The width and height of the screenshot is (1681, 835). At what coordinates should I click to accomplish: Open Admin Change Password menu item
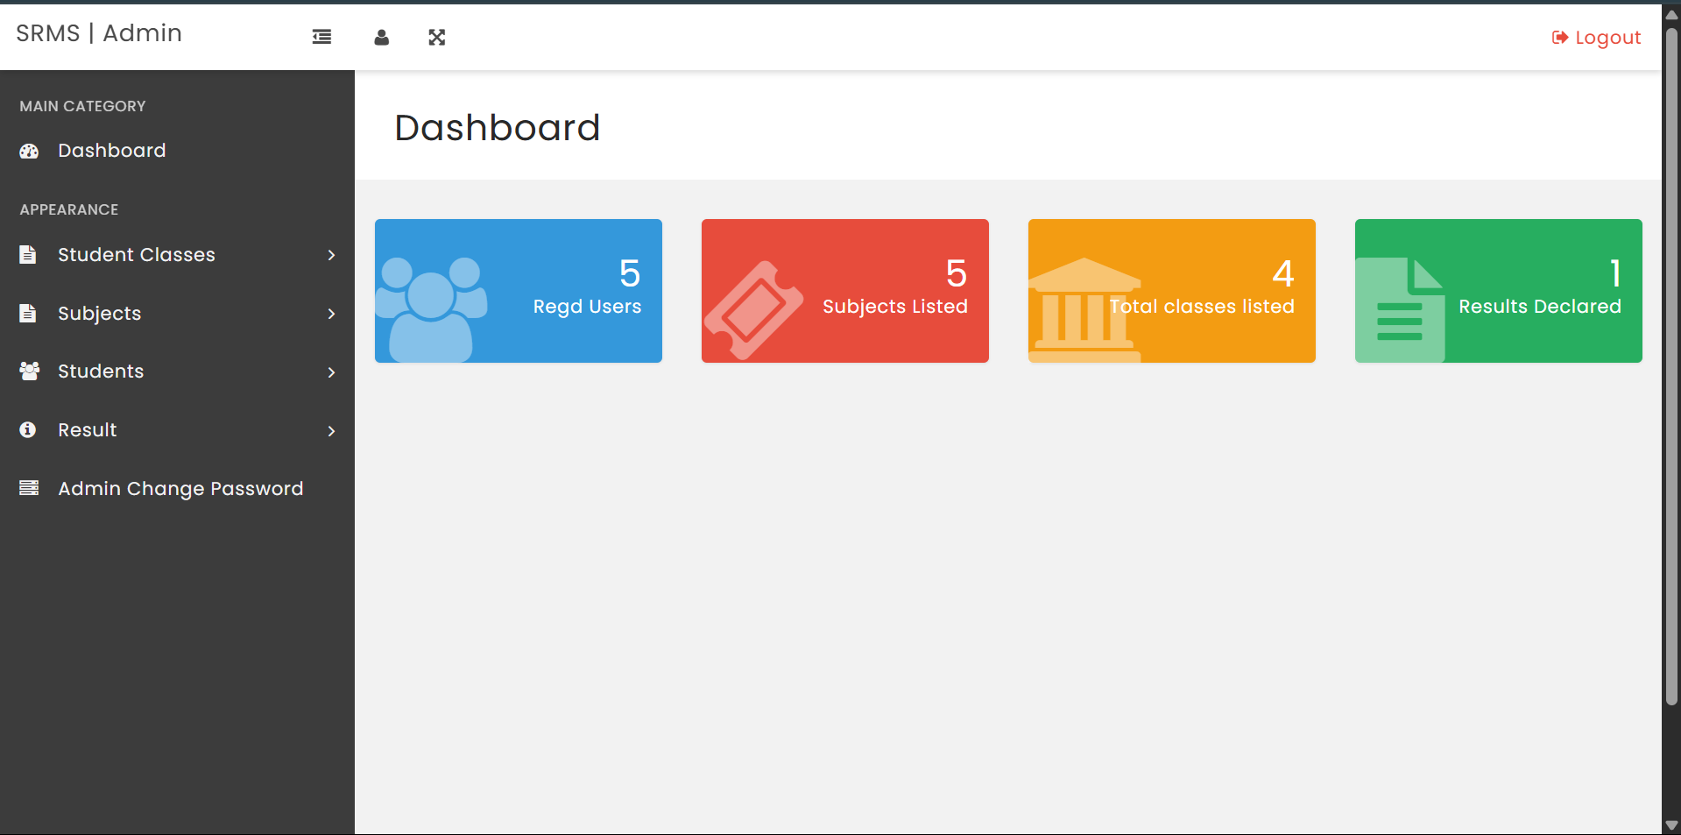pos(180,489)
